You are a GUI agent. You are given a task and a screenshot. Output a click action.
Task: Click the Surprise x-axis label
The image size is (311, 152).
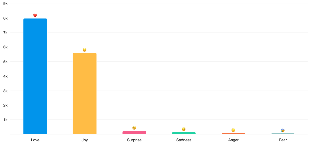[x=134, y=140]
